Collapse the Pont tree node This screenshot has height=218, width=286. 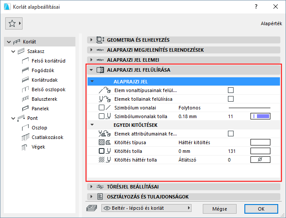tap(13, 118)
